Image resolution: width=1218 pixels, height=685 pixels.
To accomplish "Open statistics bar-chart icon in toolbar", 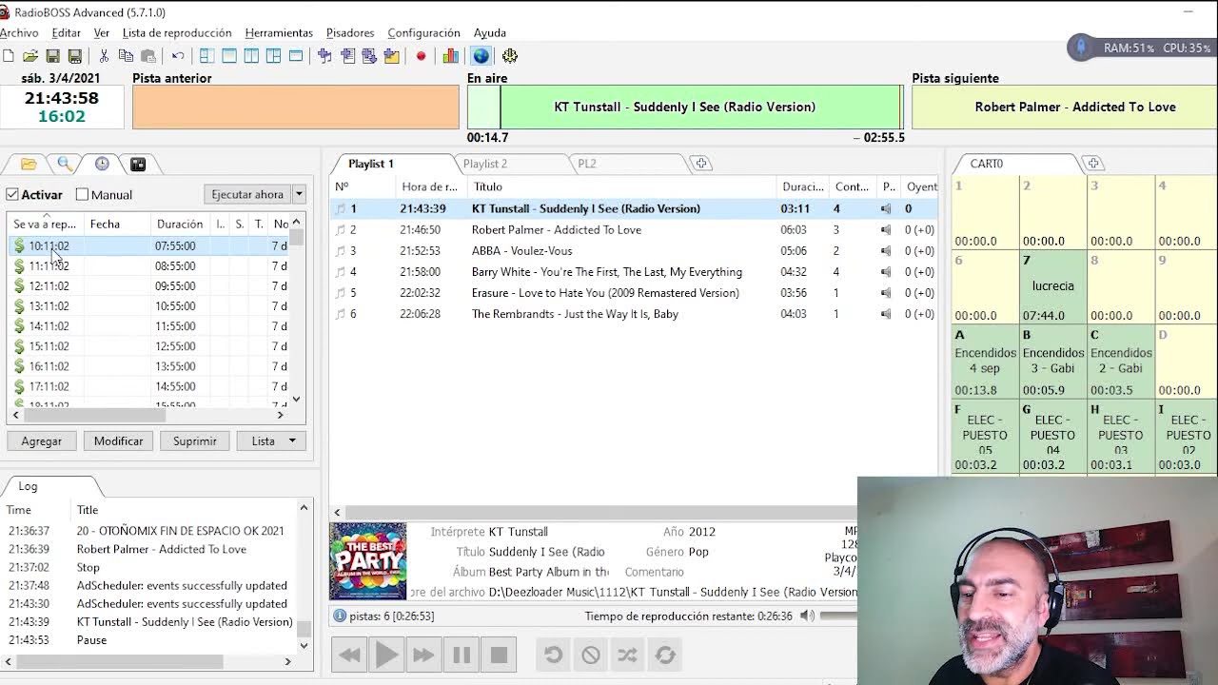I will click(451, 56).
